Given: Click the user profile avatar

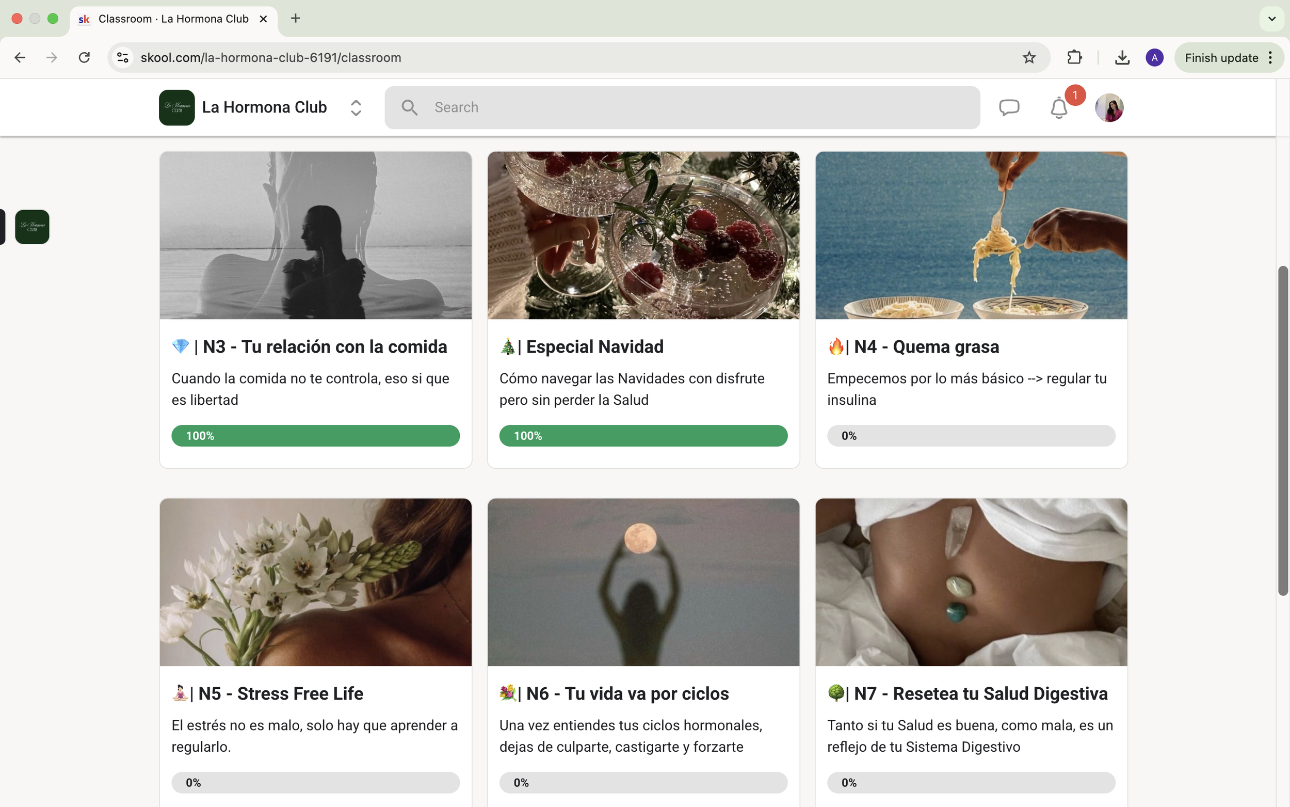Looking at the screenshot, I should pyautogui.click(x=1109, y=108).
